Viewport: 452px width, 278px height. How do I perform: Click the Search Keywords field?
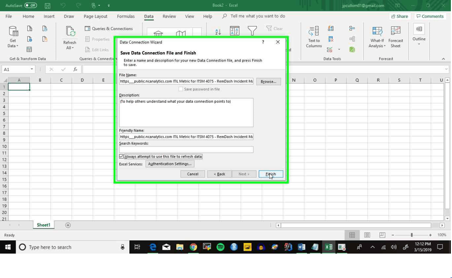[x=186, y=149]
